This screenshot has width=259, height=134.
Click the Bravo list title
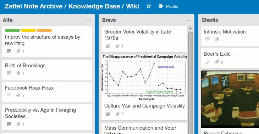pos(109,20)
